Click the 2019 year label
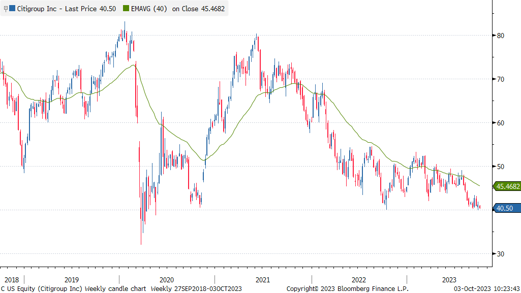 coord(72,280)
